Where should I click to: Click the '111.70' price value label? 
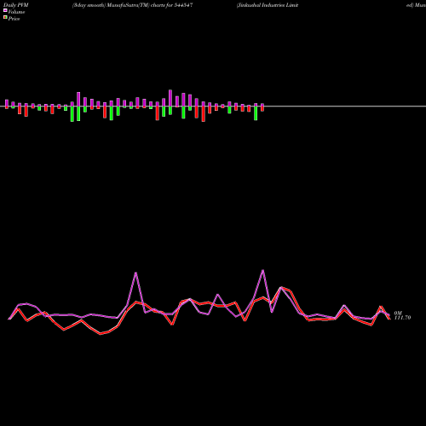pos(402,318)
